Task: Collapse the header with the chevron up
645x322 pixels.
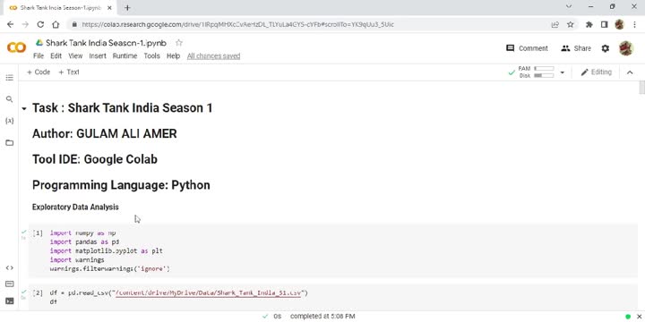Action: click(x=630, y=72)
